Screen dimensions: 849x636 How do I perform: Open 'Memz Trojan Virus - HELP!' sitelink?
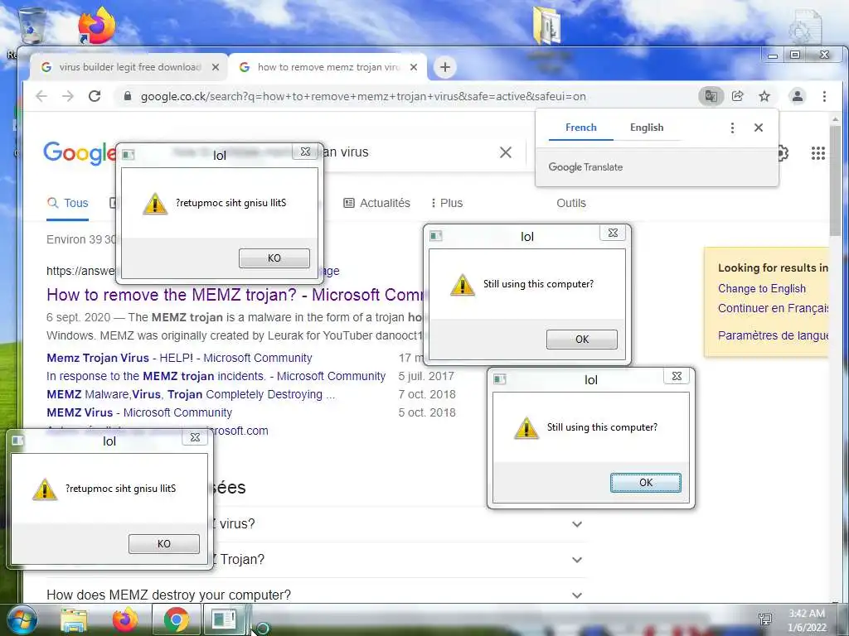(179, 358)
